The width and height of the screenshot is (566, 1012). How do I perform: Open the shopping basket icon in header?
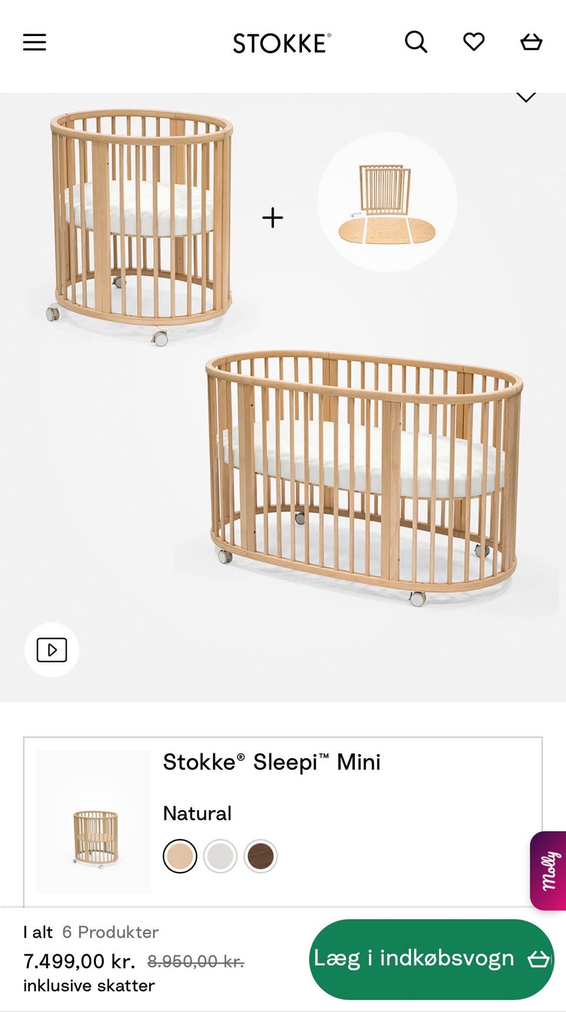531,43
